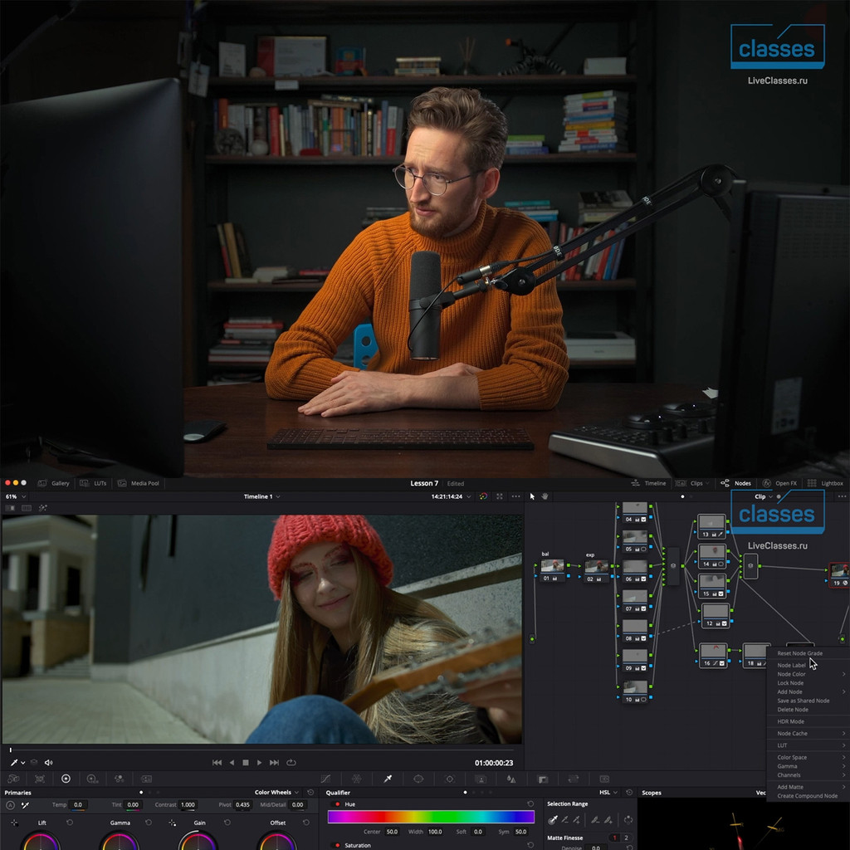The height and width of the screenshot is (850, 850).
Task: Jump to last frame
Action: (274, 762)
